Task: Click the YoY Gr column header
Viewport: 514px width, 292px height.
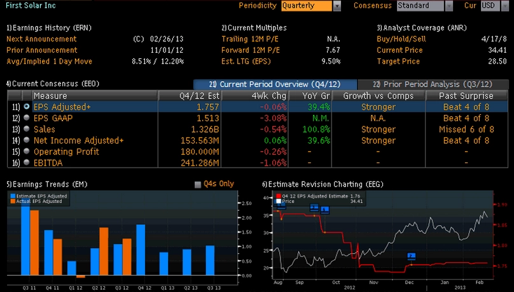Action: pos(310,96)
